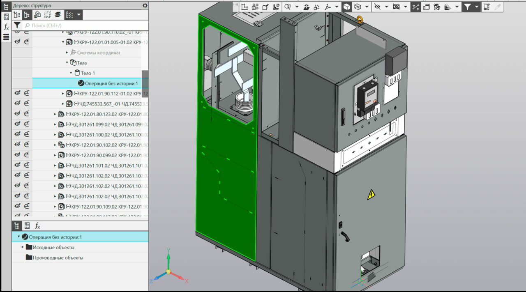This screenshot has height=292, width=526.
Task: Click the view orientation axes icon
Action: (x=328, y=7)
